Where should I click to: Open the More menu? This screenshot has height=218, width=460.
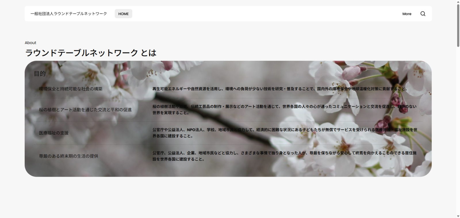[407, 14]
